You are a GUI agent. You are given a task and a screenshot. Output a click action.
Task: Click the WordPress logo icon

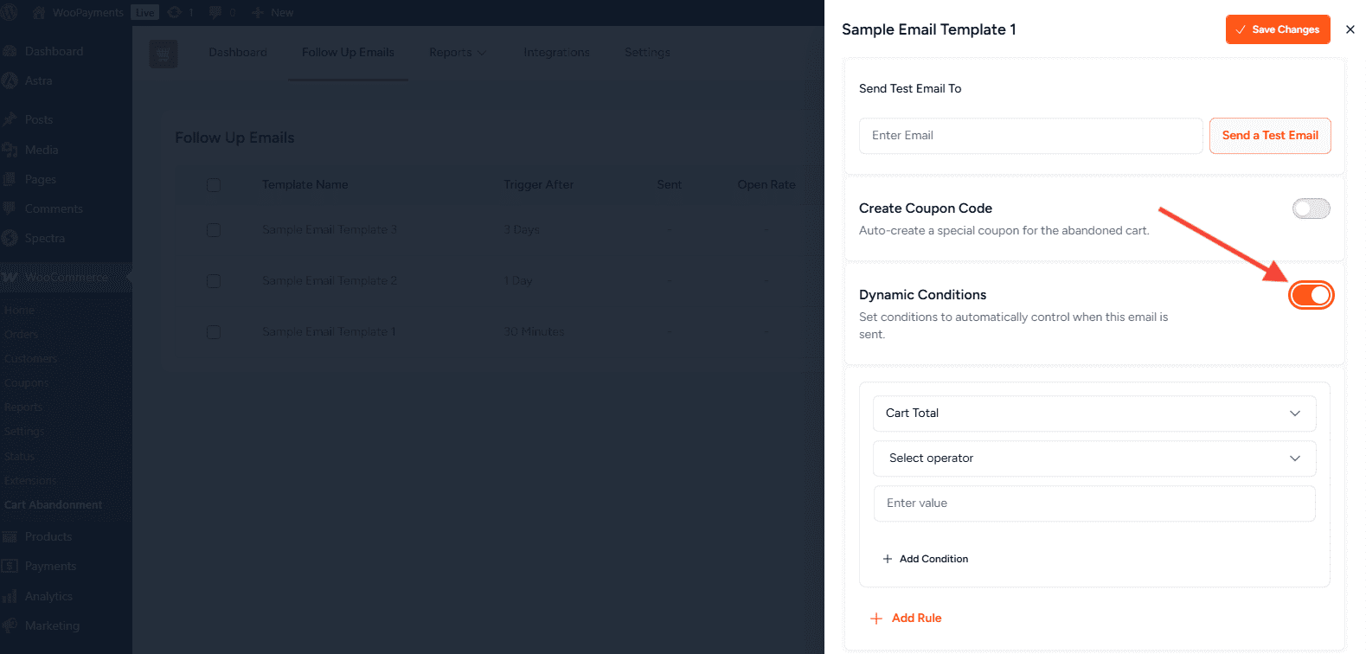[x=10, y=12]
